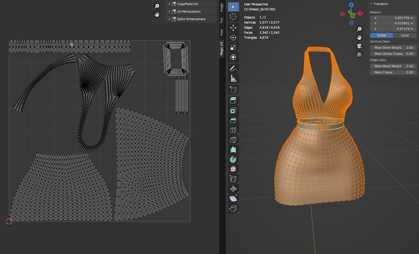Click the Z axis on the navigation gizmo
This screenshot has height=254, width=419.
(351, 4)
